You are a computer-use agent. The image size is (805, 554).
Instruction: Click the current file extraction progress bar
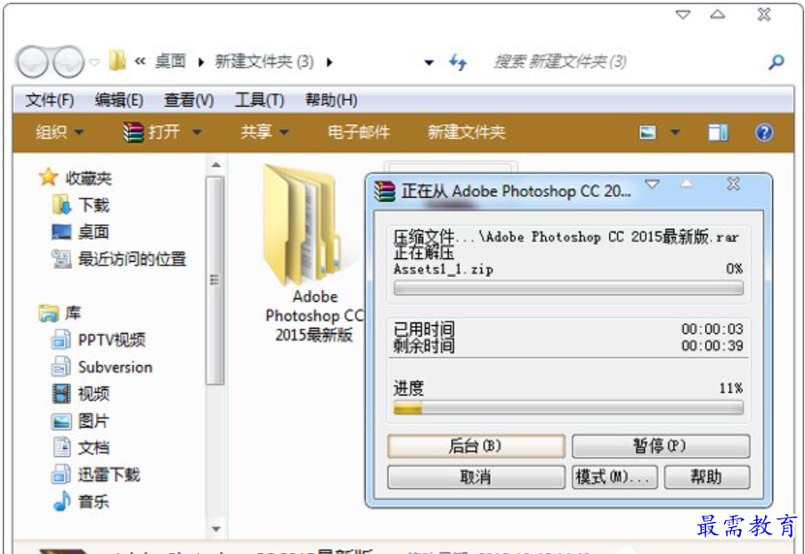pyautogui.click(x=568, y=288)
